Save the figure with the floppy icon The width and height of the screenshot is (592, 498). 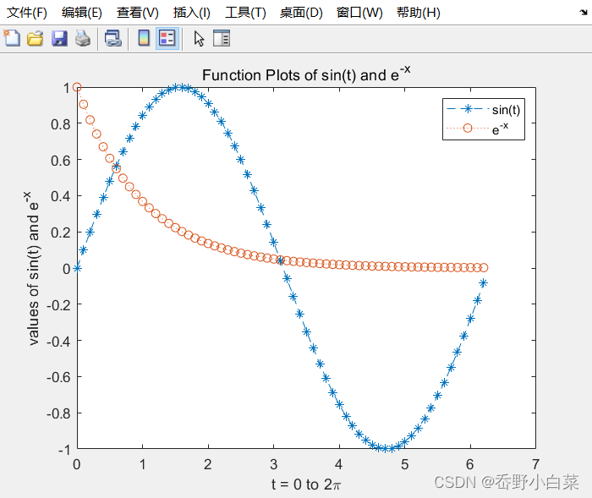coord(59,38)
